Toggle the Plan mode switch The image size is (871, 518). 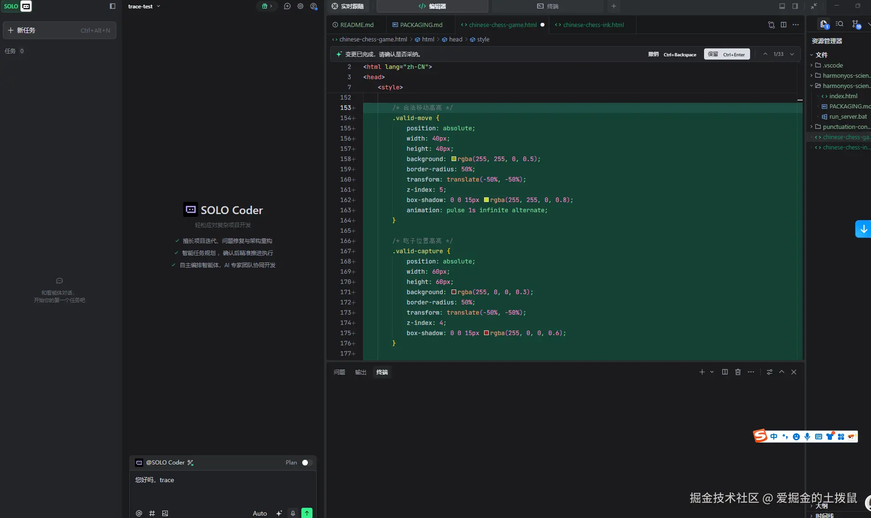(306, 463)
